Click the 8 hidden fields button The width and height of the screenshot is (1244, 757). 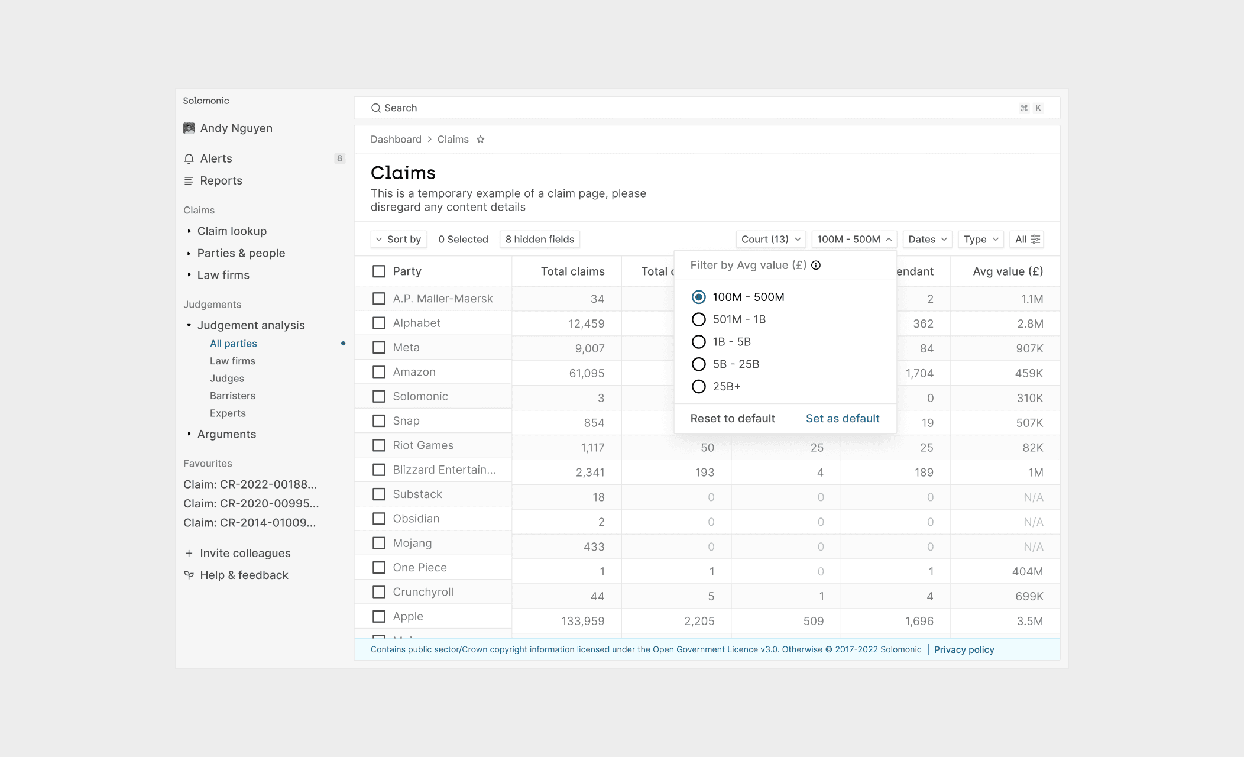539,240
